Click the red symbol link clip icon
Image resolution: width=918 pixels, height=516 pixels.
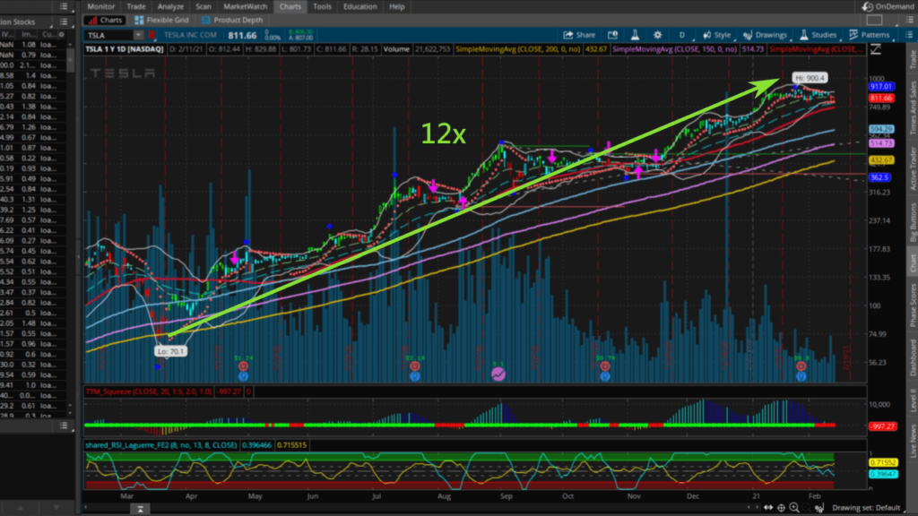coord(152,35)
